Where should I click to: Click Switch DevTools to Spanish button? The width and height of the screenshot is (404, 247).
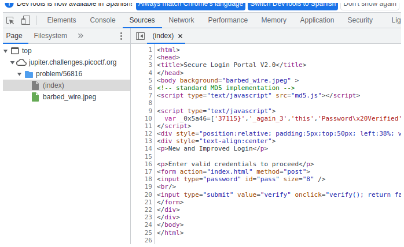pyautogui.click(x=292, y=3)
